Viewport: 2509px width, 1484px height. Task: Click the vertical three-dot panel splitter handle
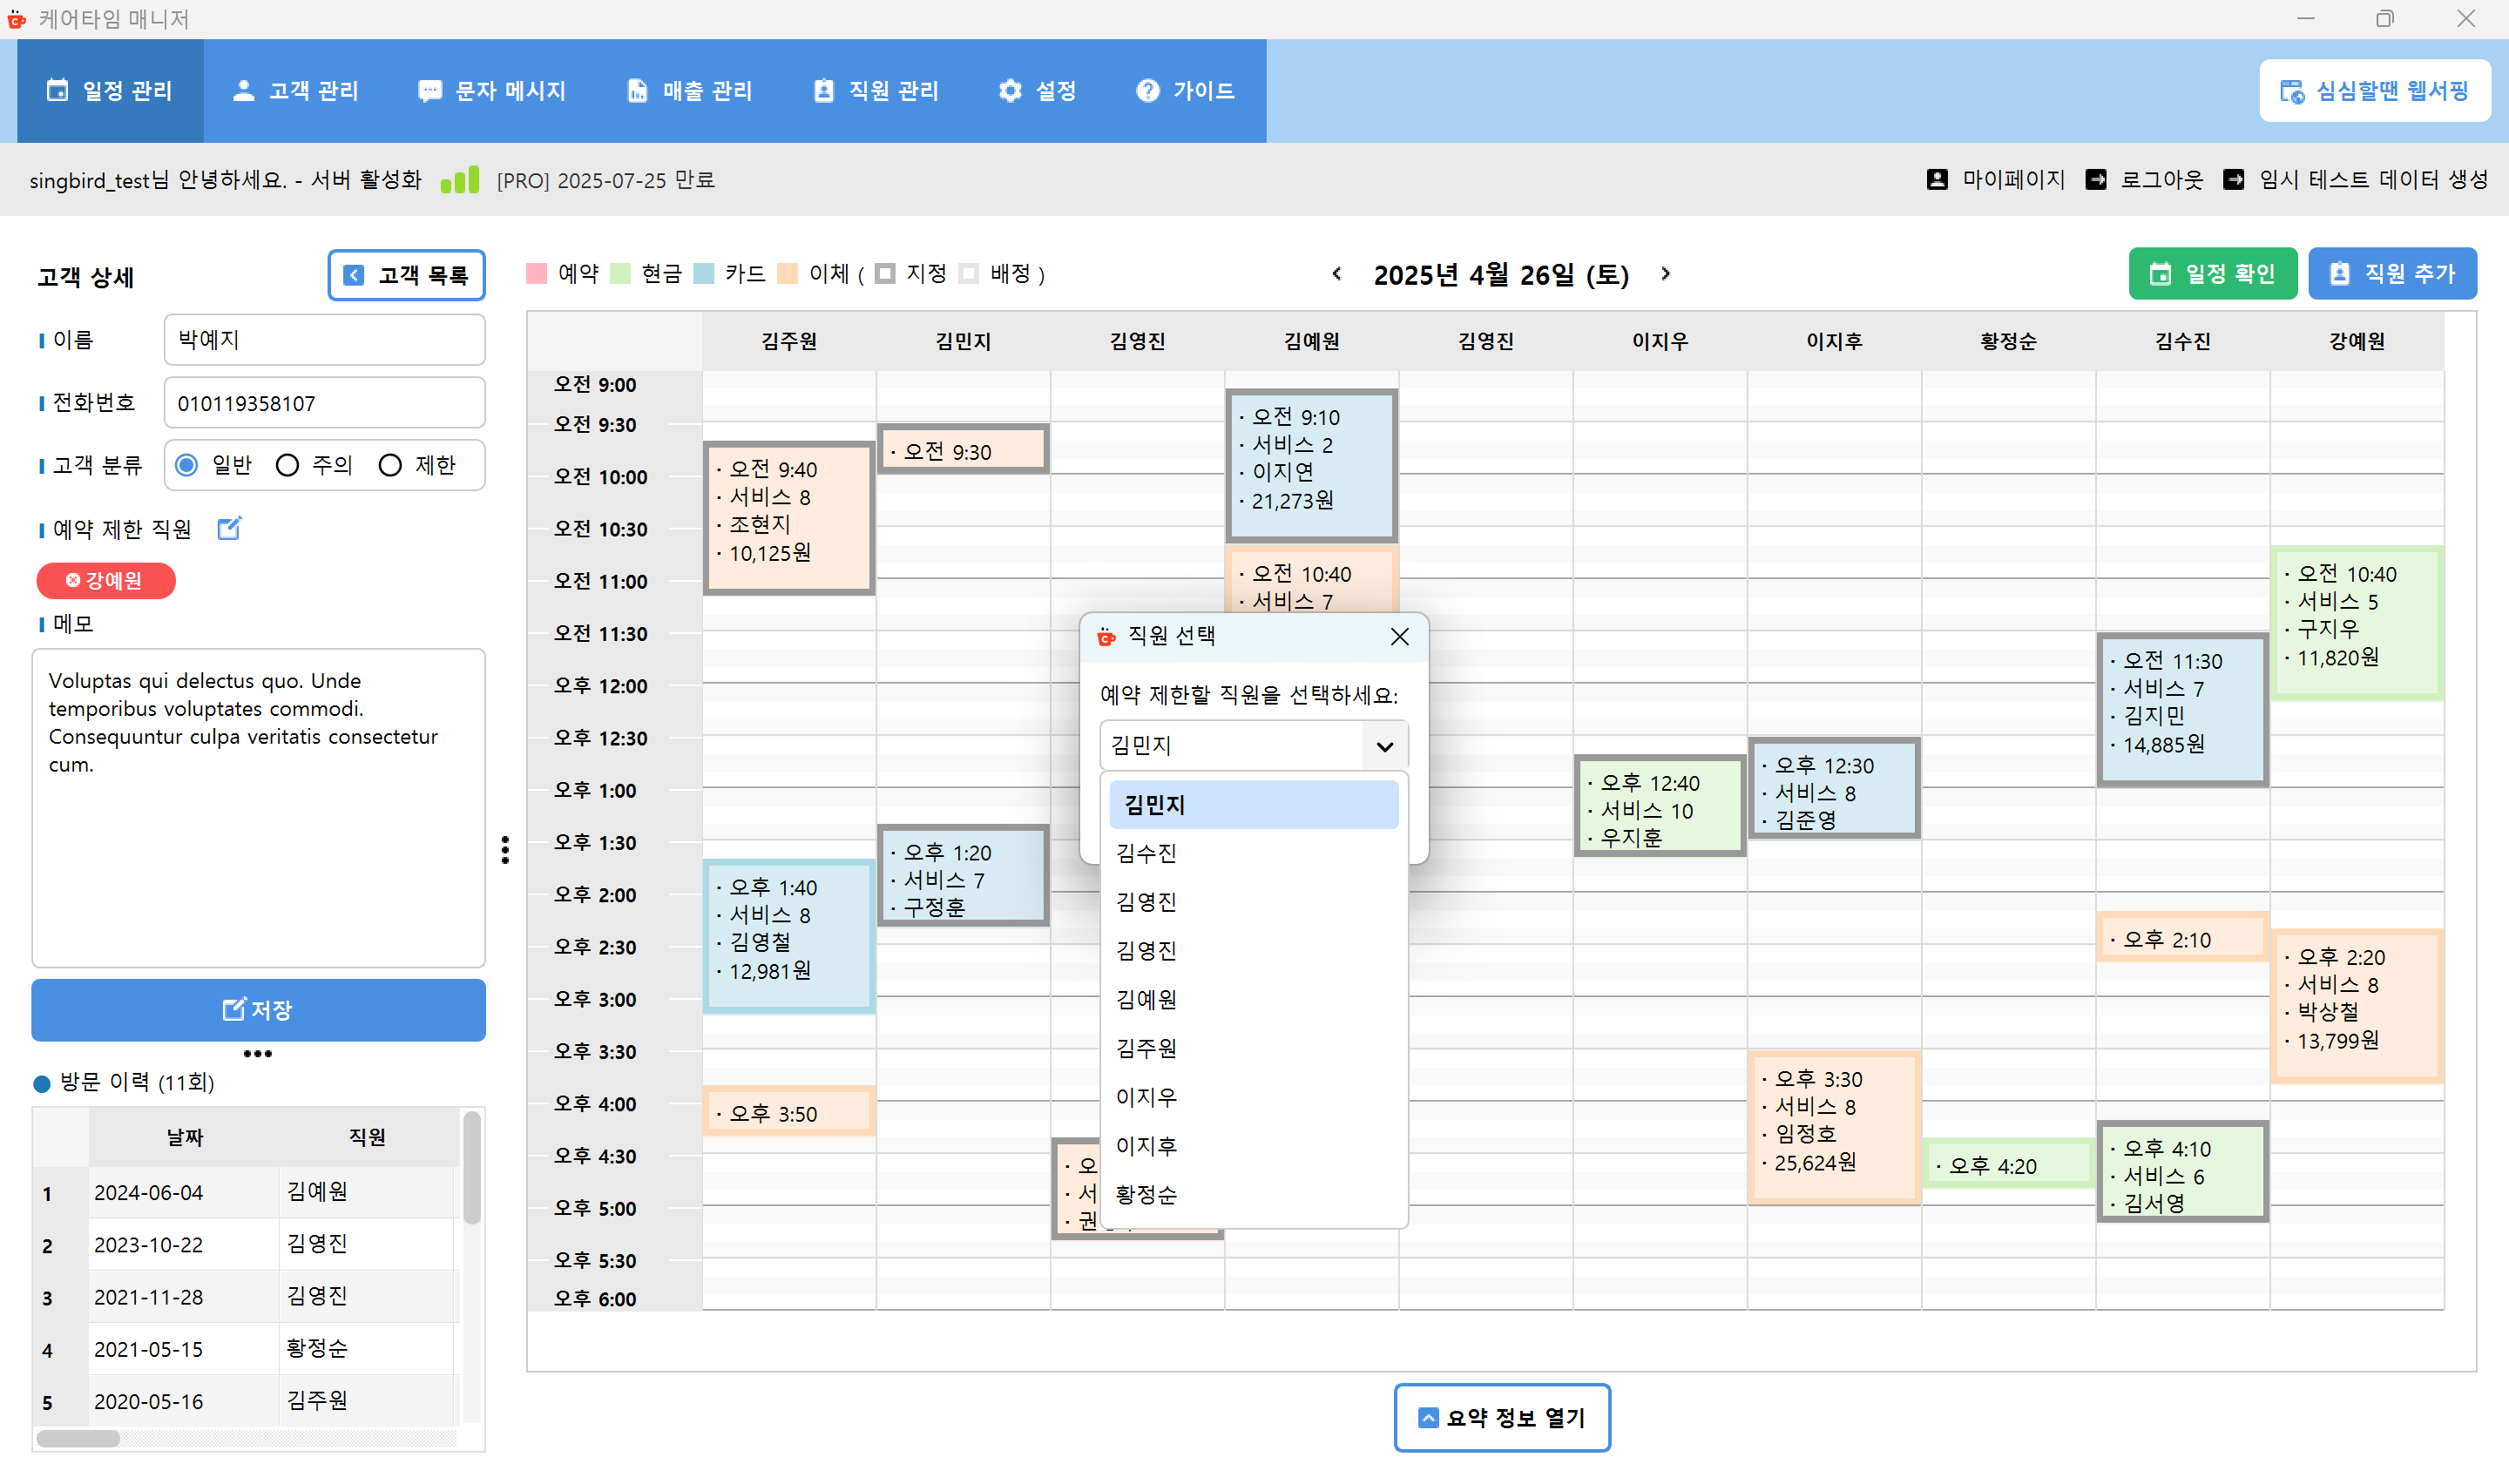tap(505, 849)
